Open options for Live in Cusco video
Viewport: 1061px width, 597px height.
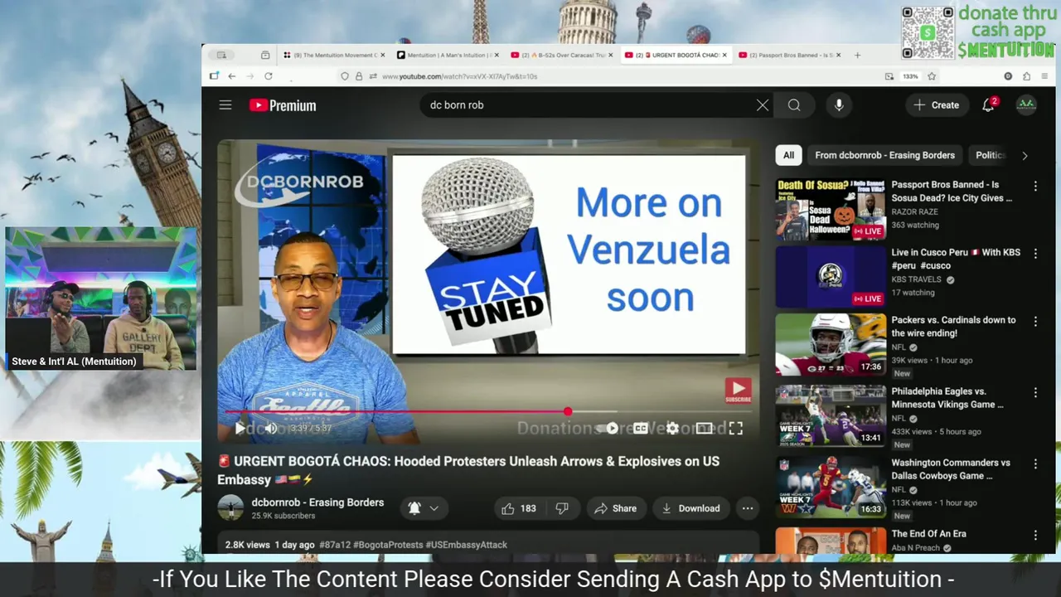pos(1034,254)
